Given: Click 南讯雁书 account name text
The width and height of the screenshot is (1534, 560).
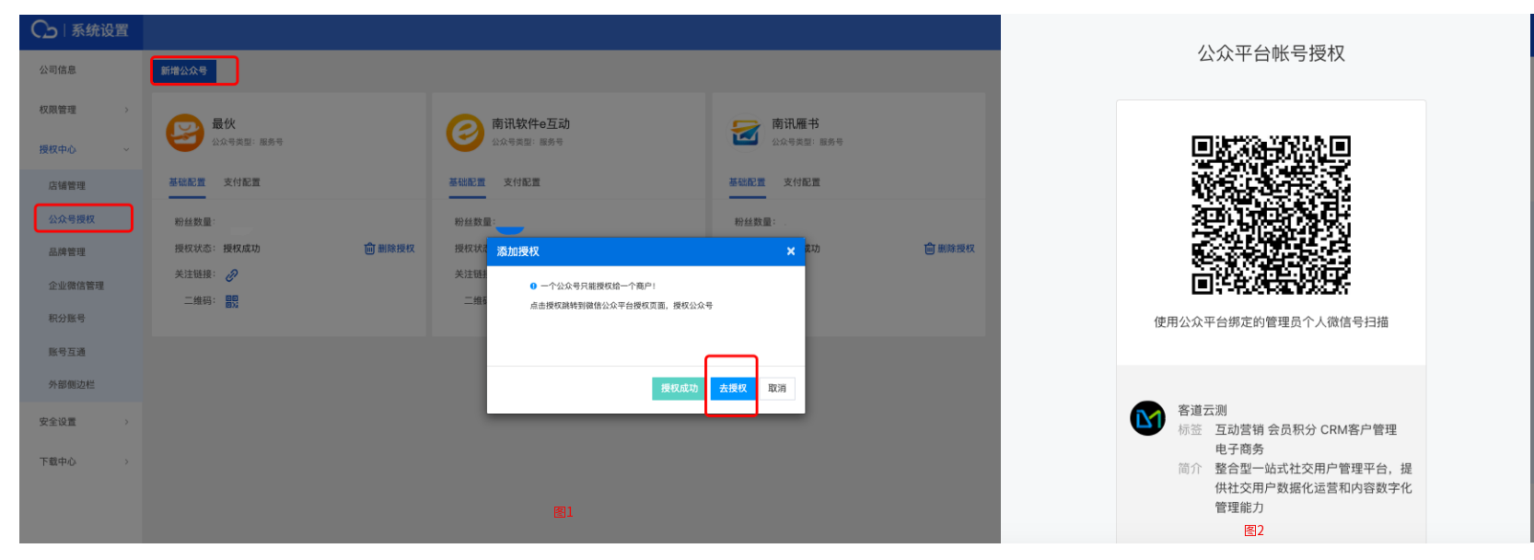Looking at the screenshot, I should 795,123.
